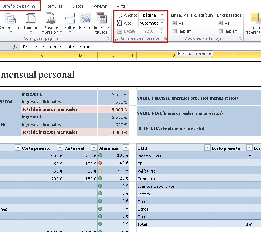The height and width of the screenshot is (232, 261).
Task: Expand the Costo real column filter dropdown
Action: [x=94, y=148]
